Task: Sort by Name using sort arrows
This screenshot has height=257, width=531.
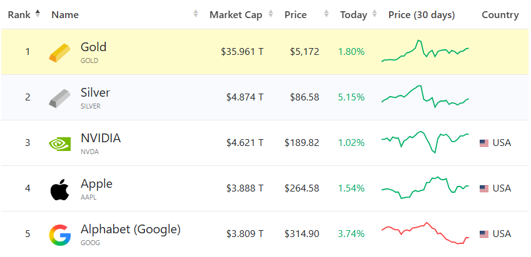Action: click(195, 14)
